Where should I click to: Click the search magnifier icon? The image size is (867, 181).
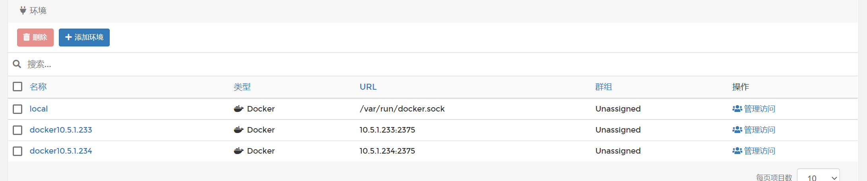pyautogui.click(x=17, y=64)
